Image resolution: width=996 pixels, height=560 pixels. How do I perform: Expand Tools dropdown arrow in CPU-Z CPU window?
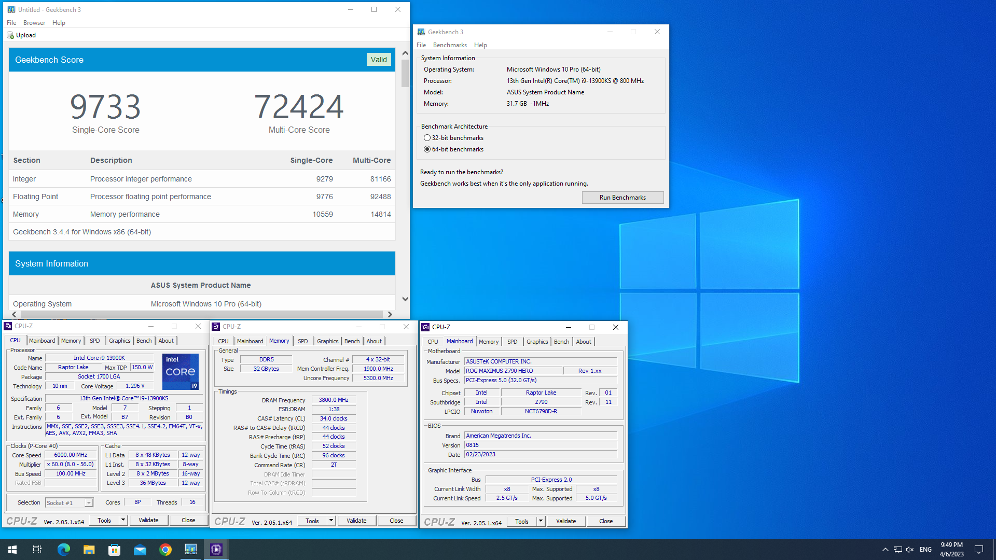pos(123,520)
